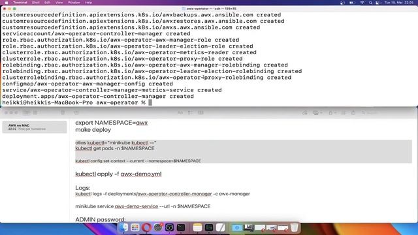Click the 'configmap/awx-operator-awx-manager-config created' line
Viewport: 418px width, 235px height.
(88, 84)
